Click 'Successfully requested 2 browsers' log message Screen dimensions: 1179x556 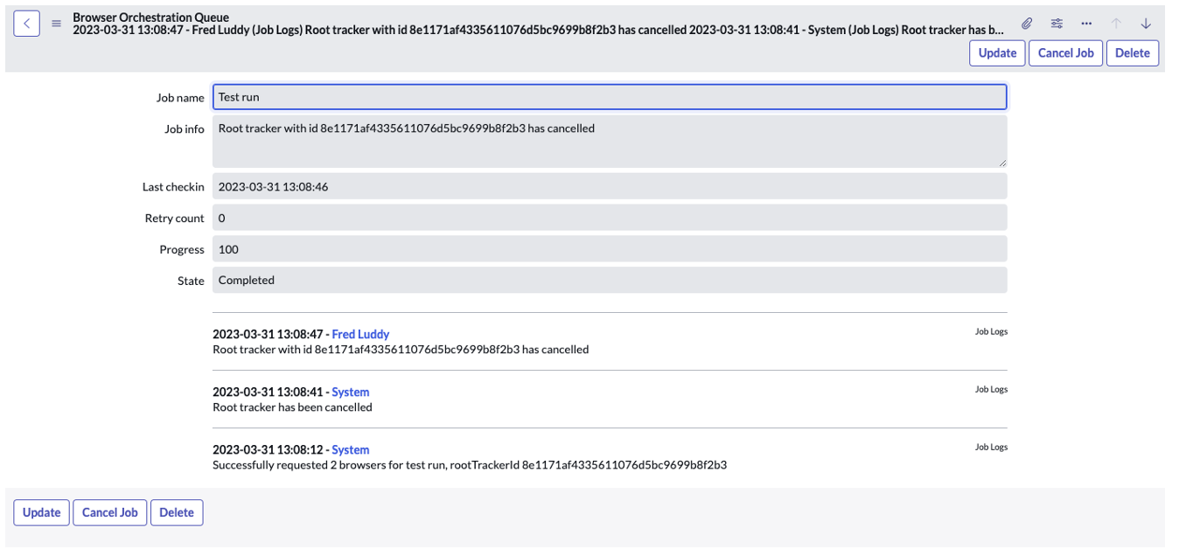(470, 464)
